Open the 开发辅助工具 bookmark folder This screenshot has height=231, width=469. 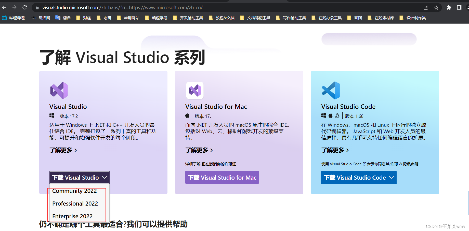pyautogui.click(x=188, y=18)
